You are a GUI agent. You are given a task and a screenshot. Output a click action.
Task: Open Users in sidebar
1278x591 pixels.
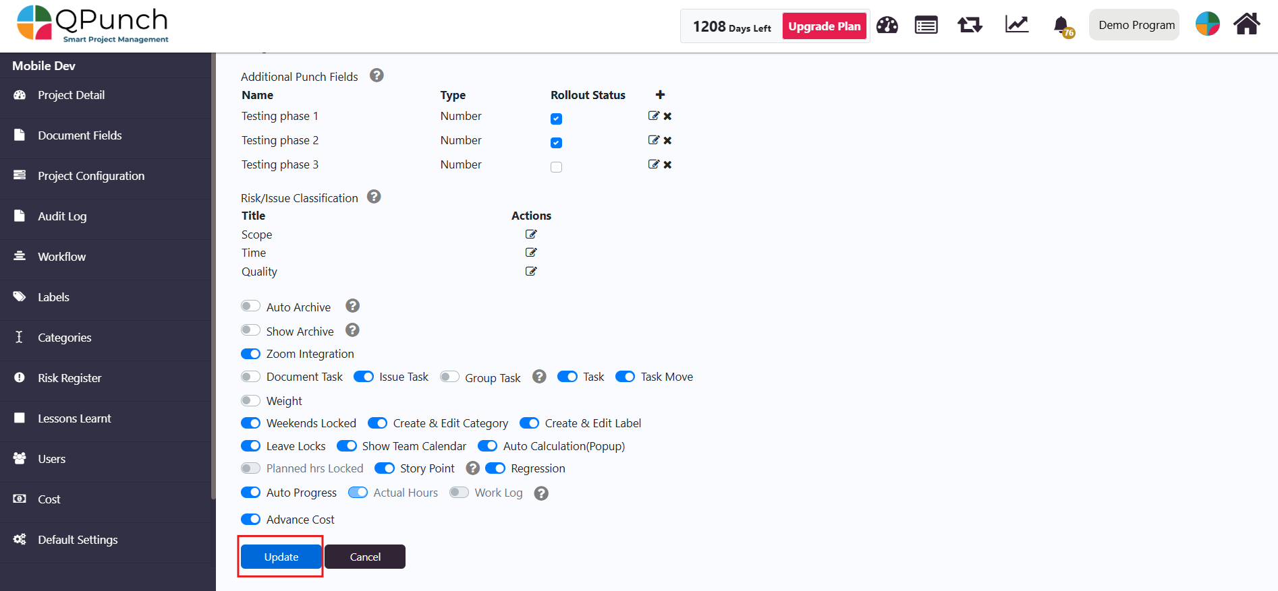(x=106, y=459)
